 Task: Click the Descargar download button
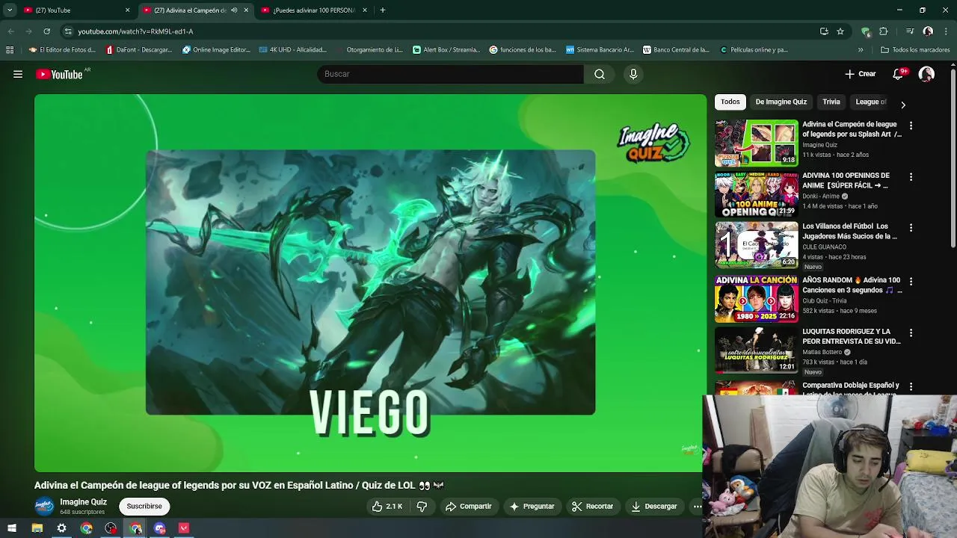click(654, 506)
